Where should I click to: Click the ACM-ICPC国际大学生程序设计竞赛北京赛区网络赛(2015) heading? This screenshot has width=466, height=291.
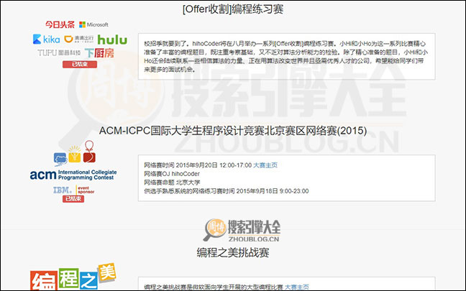pos(233,131)
